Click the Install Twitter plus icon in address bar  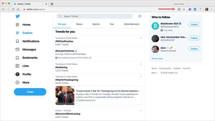click(x=179, y=9)
